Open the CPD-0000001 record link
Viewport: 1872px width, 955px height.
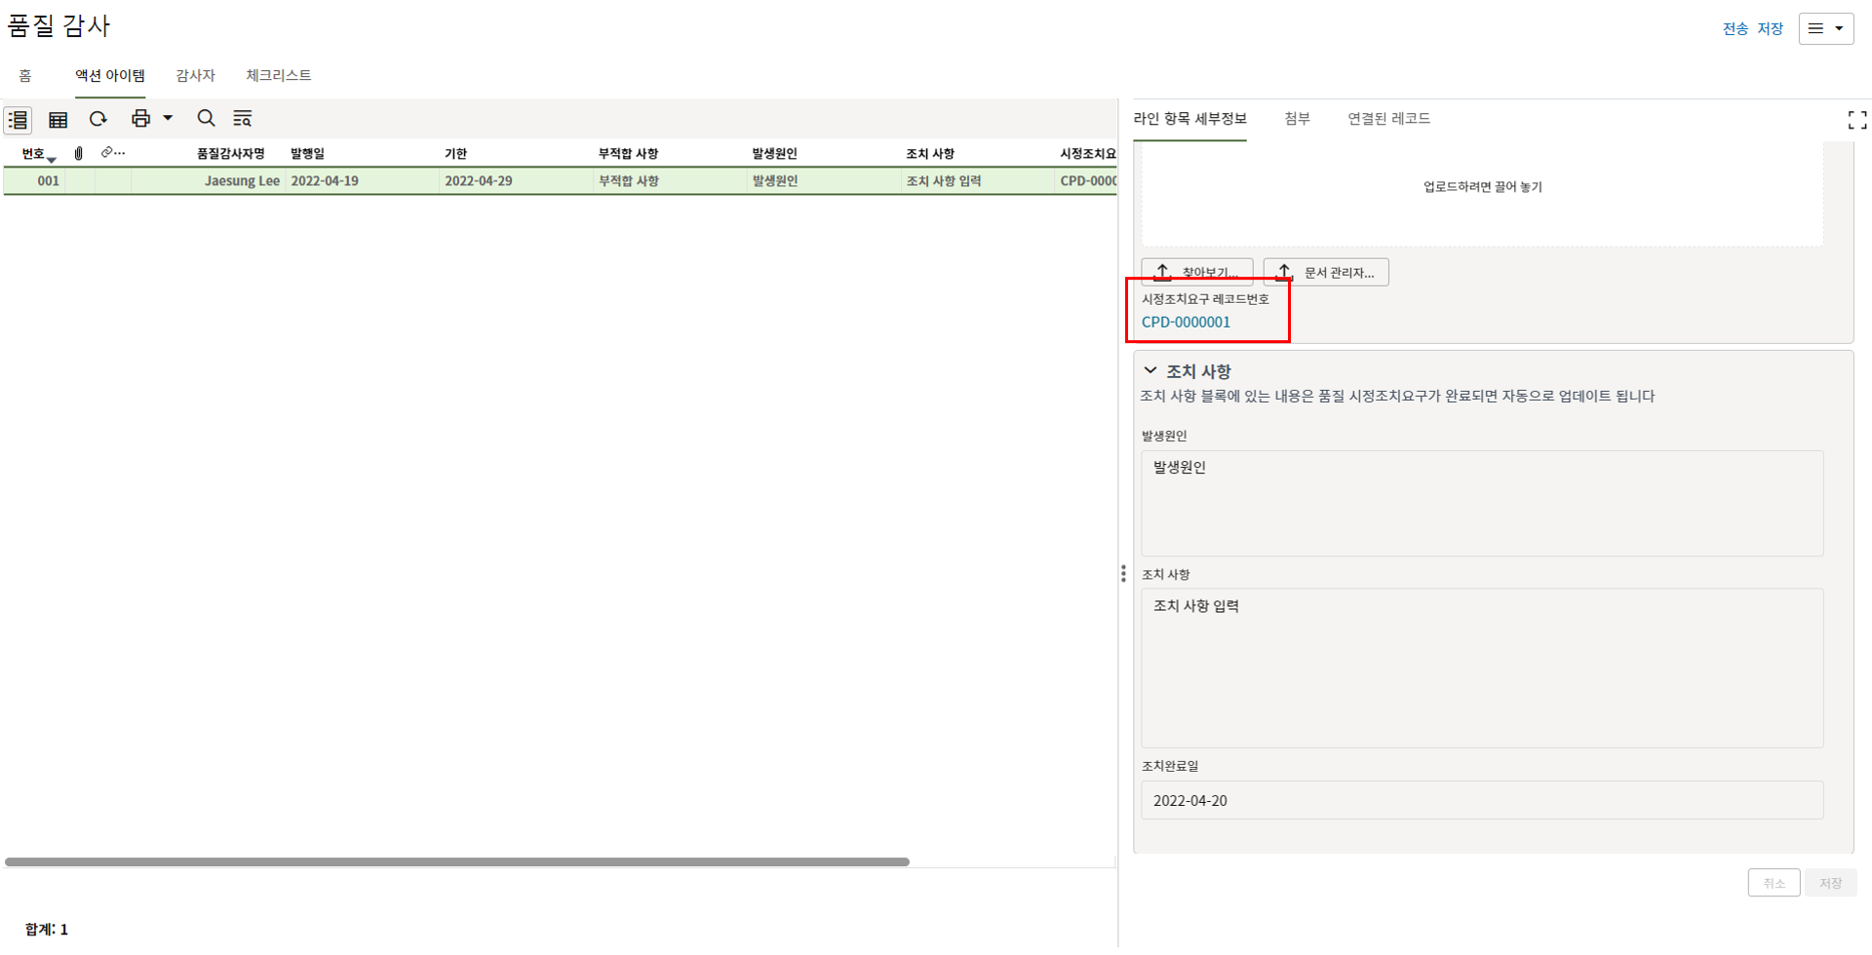pos(1186,323)
